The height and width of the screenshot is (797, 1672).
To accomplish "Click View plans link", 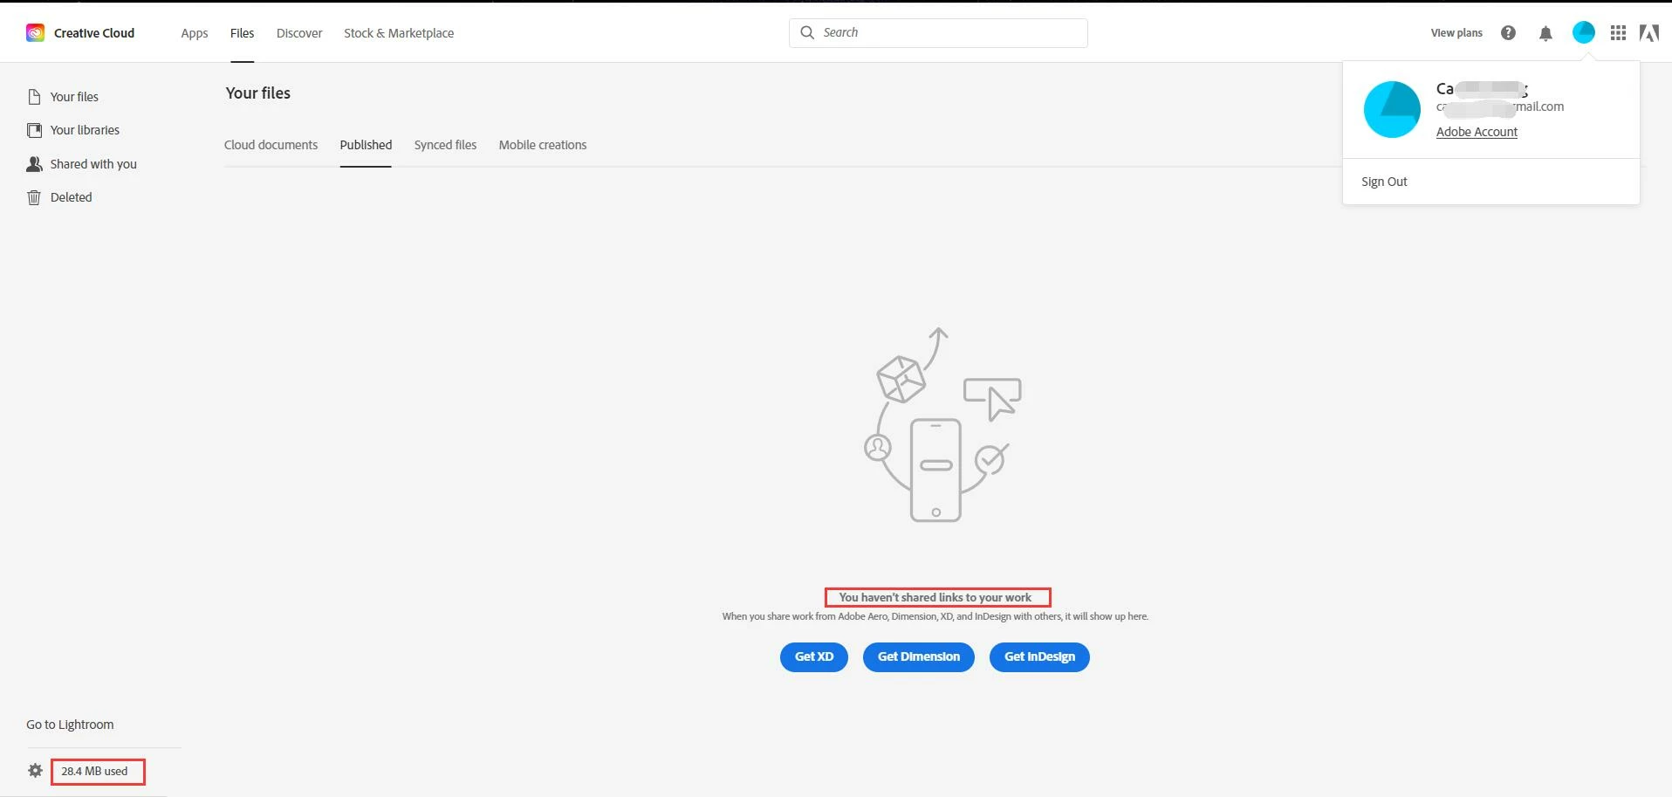I will (x=1456, y=33).
